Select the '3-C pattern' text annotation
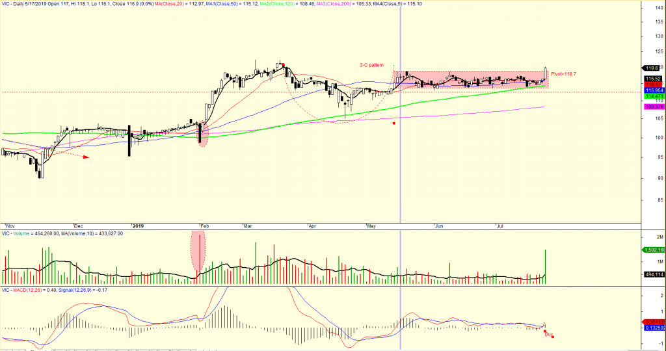This screenshot has height=351, width=666. click(373, 64)
